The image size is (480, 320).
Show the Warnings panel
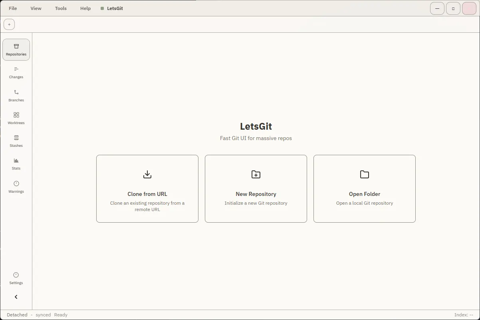16,186
